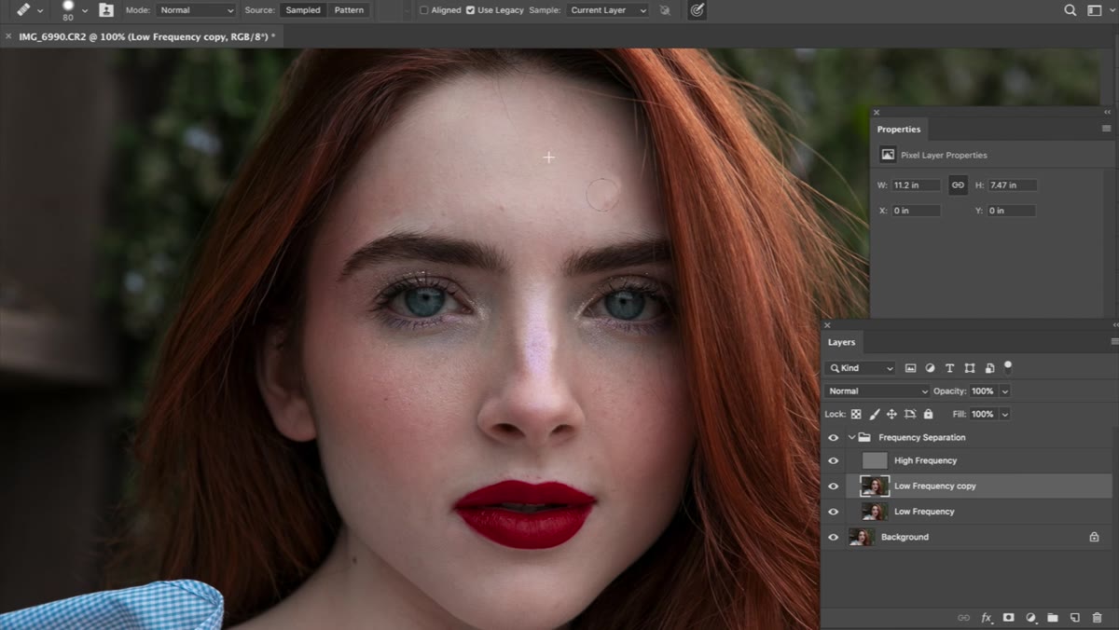Toggle layer filtering switch
This screenshot has height=630, width=1119.
click(x=1008, y=367)
